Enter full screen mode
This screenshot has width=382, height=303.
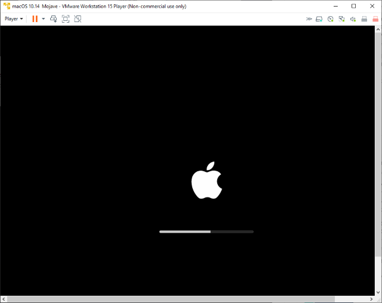click(x=66, y=18)
